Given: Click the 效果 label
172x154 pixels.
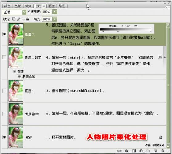Looking at the screenshot, I should pos(21,71).
